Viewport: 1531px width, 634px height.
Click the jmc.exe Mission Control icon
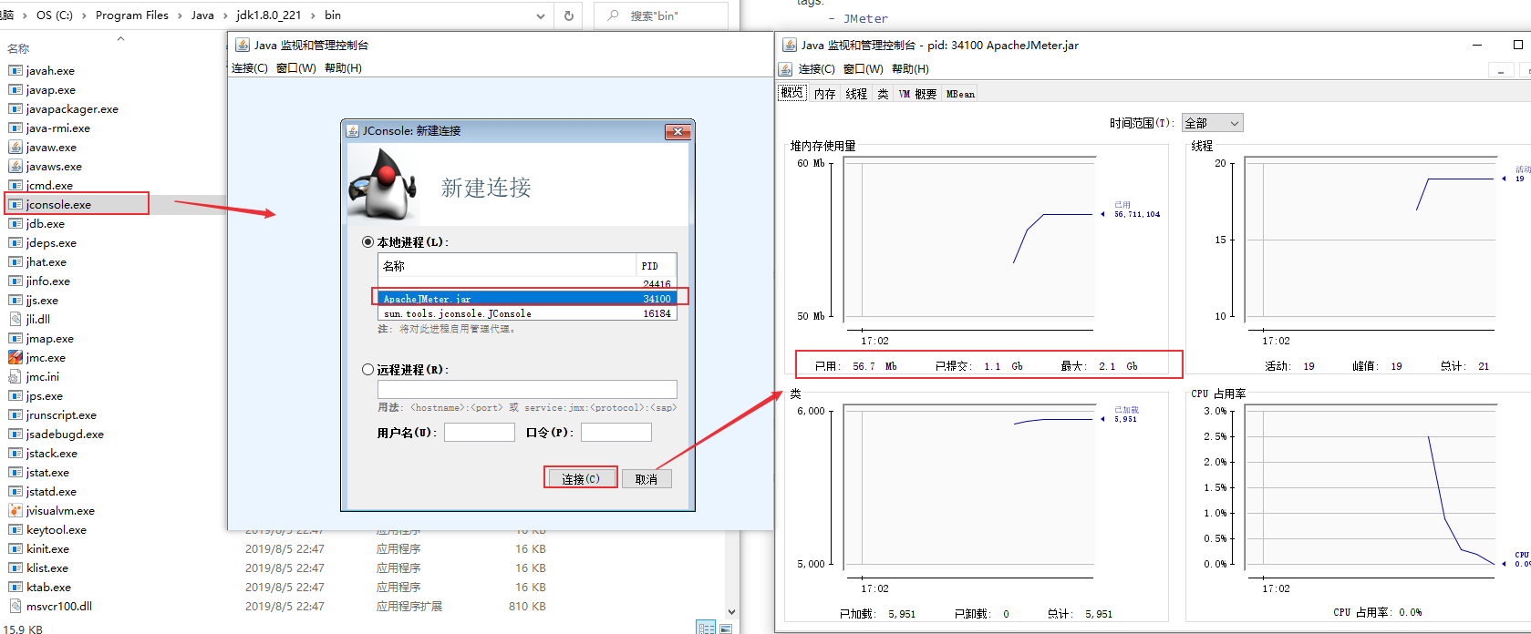(x=16, y=357)
